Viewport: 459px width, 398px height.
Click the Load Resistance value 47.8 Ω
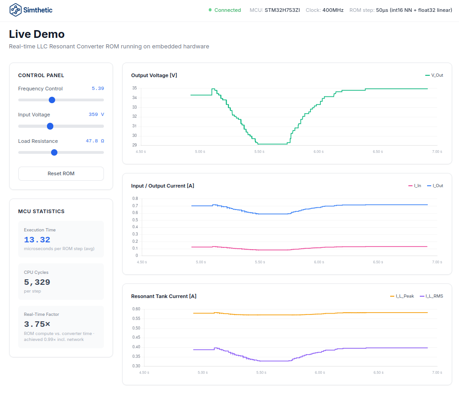(x=95, y=141)
